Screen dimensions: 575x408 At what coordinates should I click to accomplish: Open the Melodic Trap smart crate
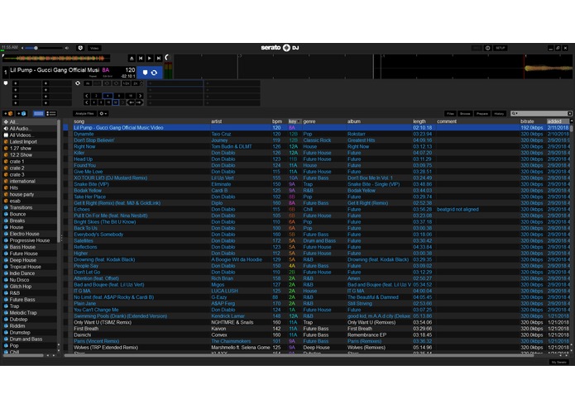29,313
